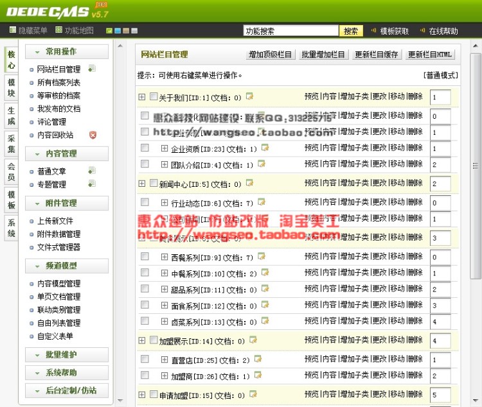Expand tree node of 新闻中心
This screenshot has width=482, height=407.
(142, 184)
